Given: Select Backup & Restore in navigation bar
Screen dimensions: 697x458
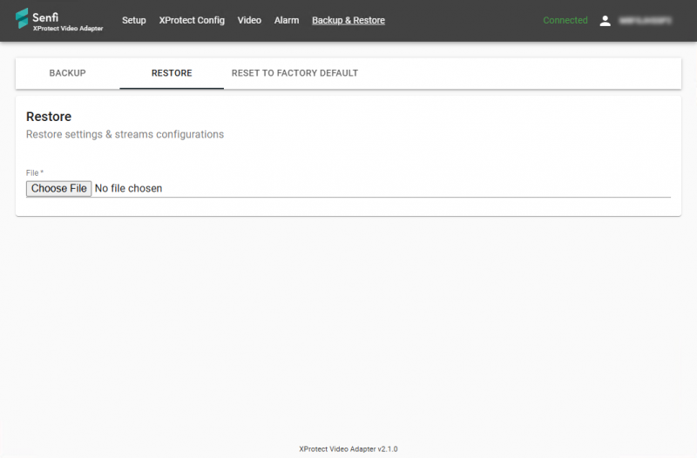Looking at the screenshot, I should point(348,20).
